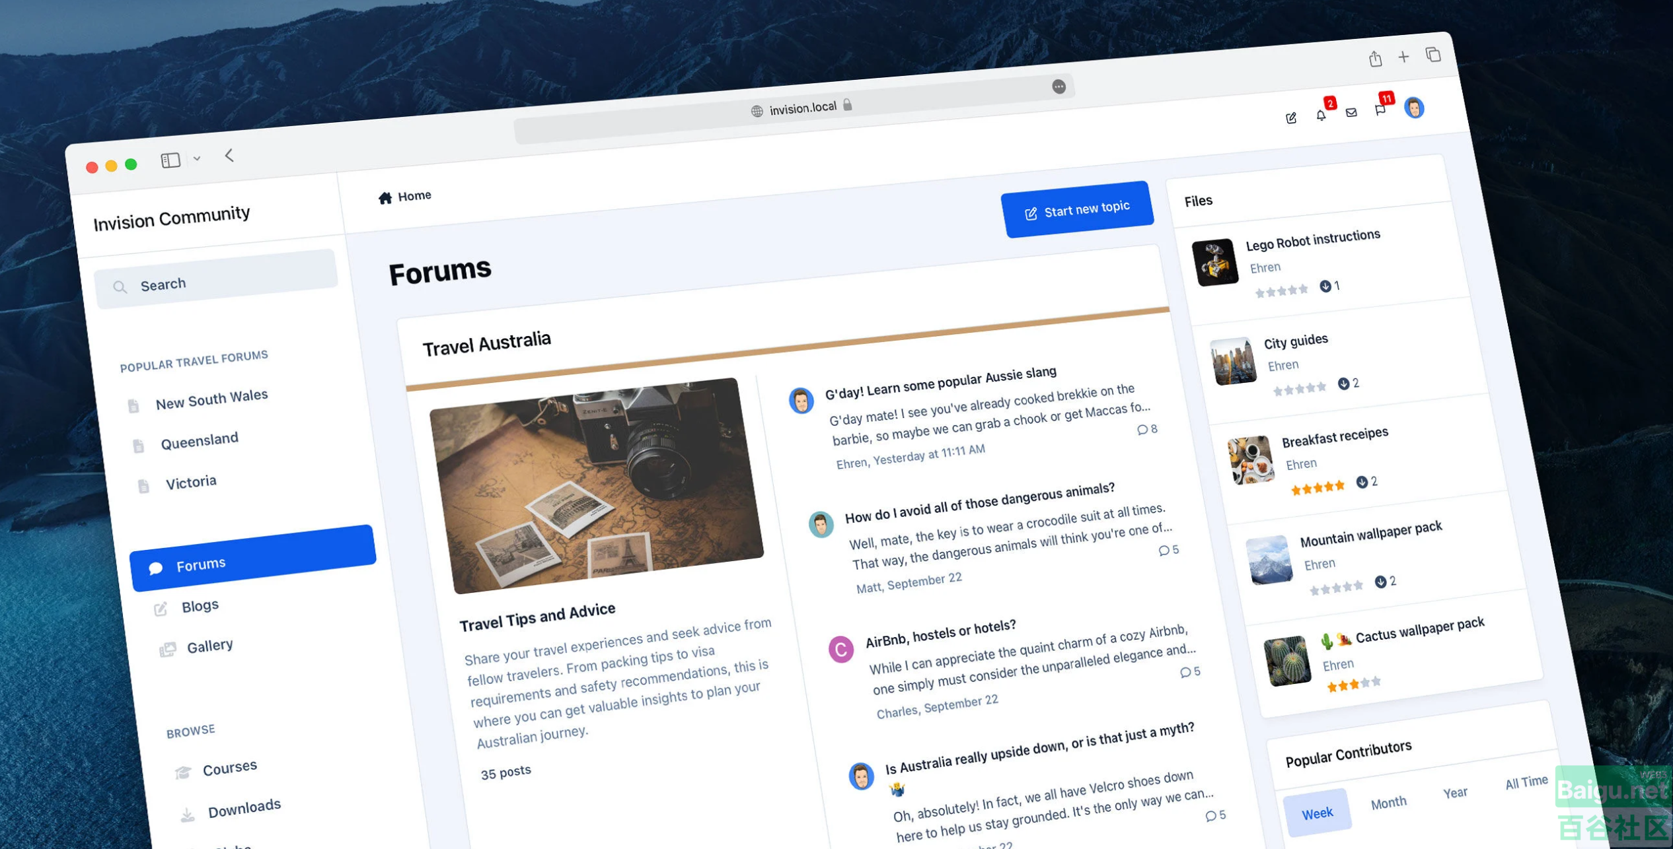Select Courses in the Browse menu
The width and height of the screenshot is (1673, 849).
pos(230,768)
